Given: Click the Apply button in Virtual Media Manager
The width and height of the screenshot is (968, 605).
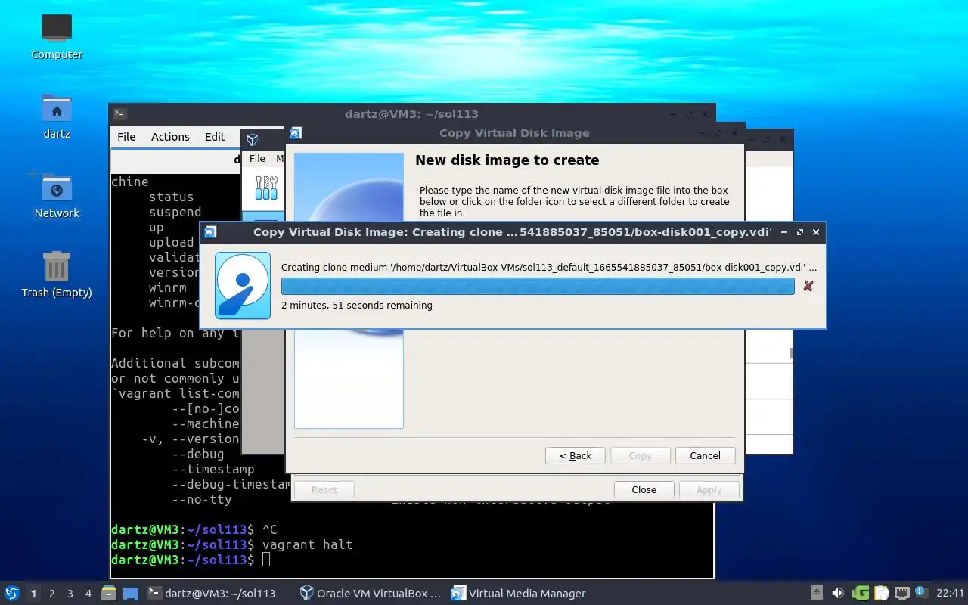Looking at the screenshot, I should [x=709, y=489].
